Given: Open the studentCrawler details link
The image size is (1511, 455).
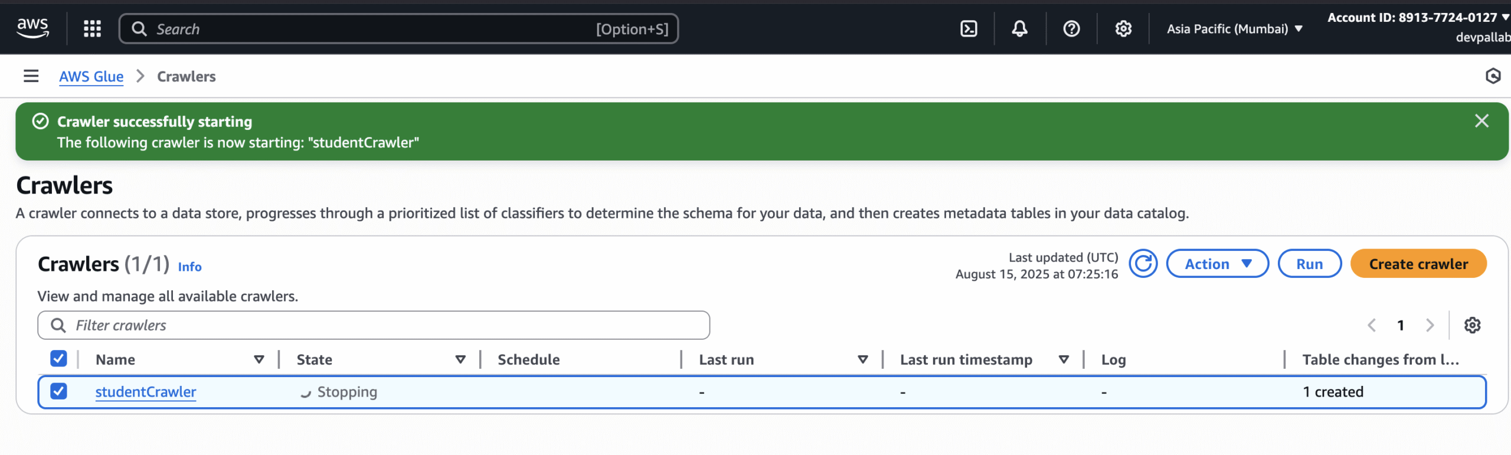Looking at the screenshot, I should click(146, 392).
